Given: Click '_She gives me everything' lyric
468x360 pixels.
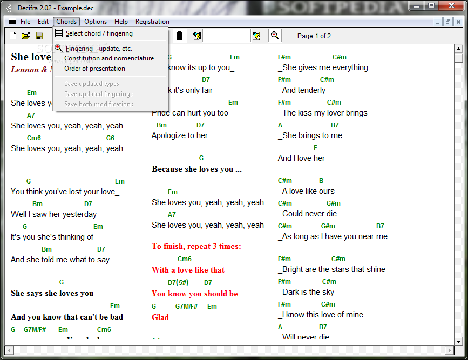Looking at the screenshot, I should coord(323,67).
